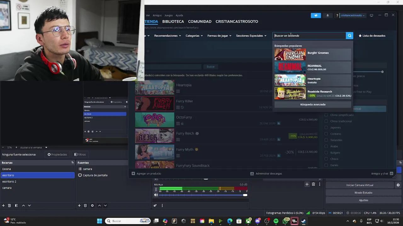Select the escritorio 2 scene
The image size is (403, 226).
(37, 181)
